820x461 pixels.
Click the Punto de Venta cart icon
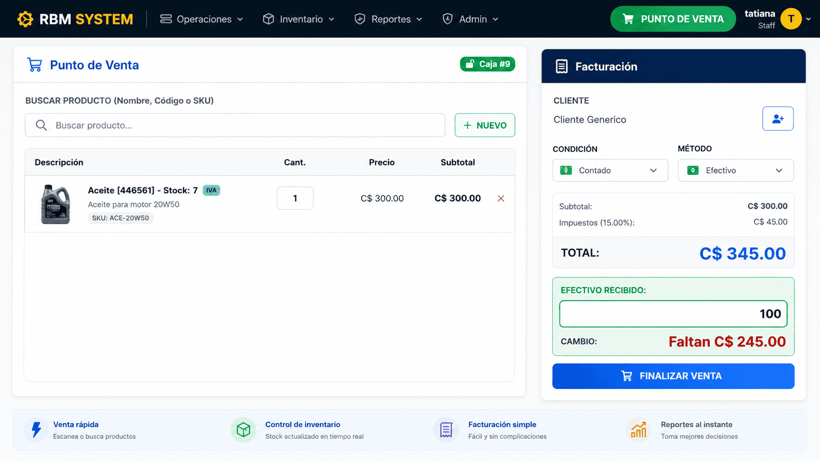pos(34,65)
